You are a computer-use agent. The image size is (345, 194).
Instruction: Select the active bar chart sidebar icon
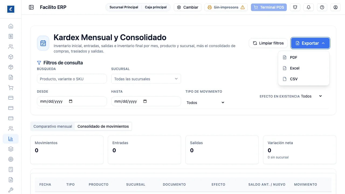coord(11,139)
